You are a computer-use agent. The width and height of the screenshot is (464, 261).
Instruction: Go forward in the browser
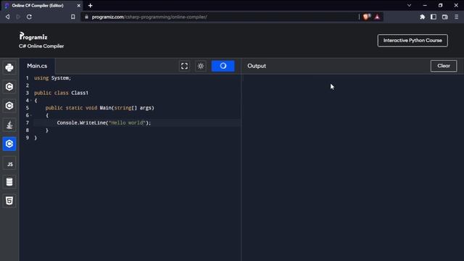pyautogui.click(x=18, y=17)
